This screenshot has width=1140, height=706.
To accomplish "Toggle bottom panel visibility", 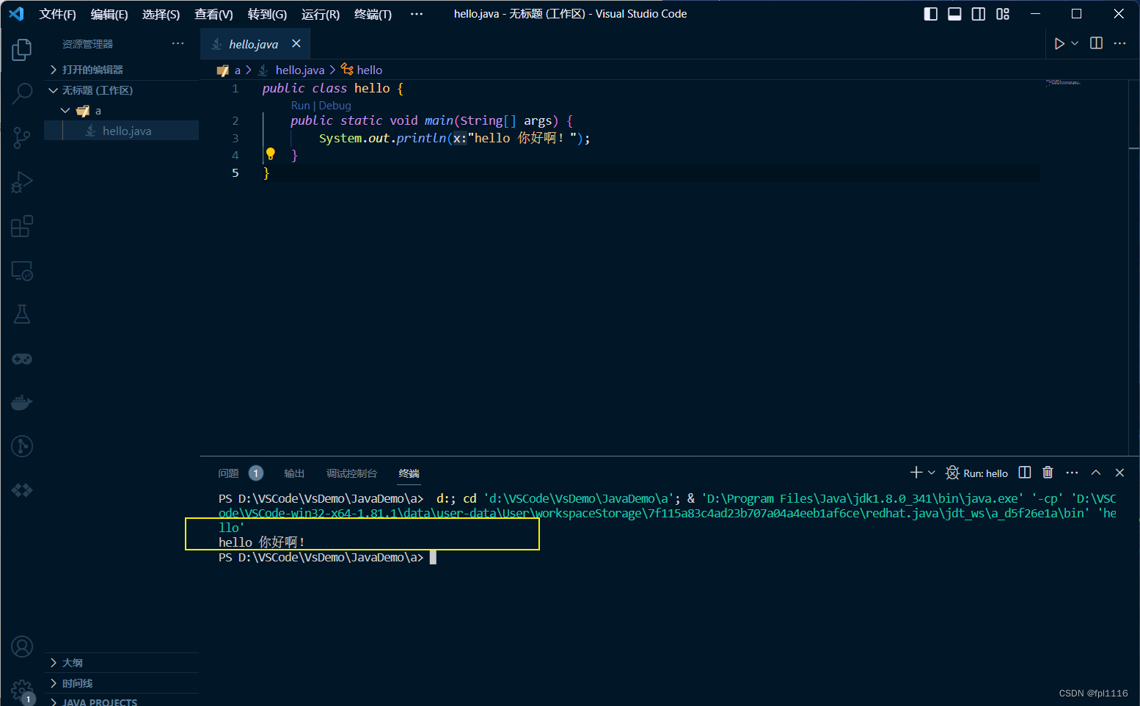I will 954,14.
